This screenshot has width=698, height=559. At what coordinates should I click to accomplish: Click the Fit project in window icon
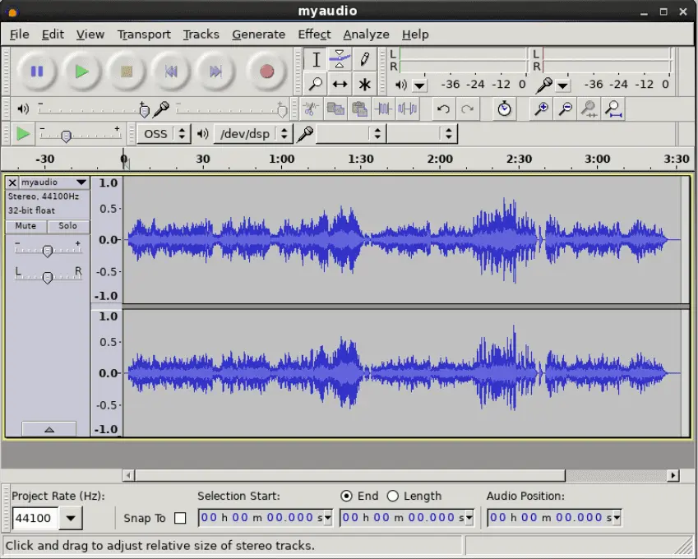pyautogui.click(x=613, y=109)
